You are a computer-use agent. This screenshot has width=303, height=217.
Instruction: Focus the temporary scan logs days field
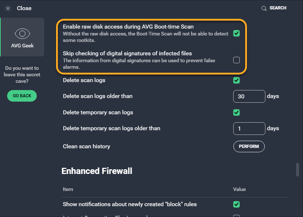coord(249,128)
